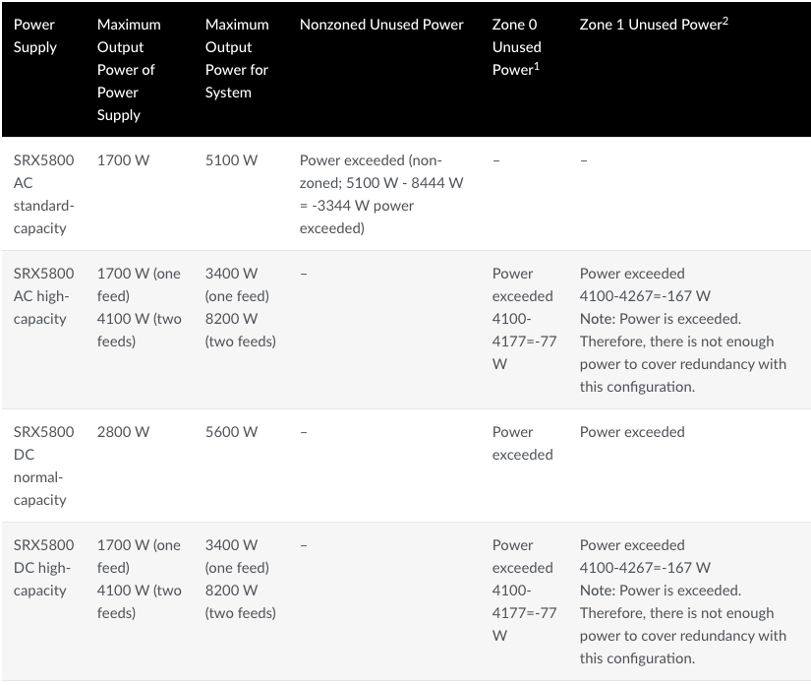Select the SRX5800 AC standard-capacity row label
The width and height of the screenshot is (811, 685).
(x=44, y=194)
